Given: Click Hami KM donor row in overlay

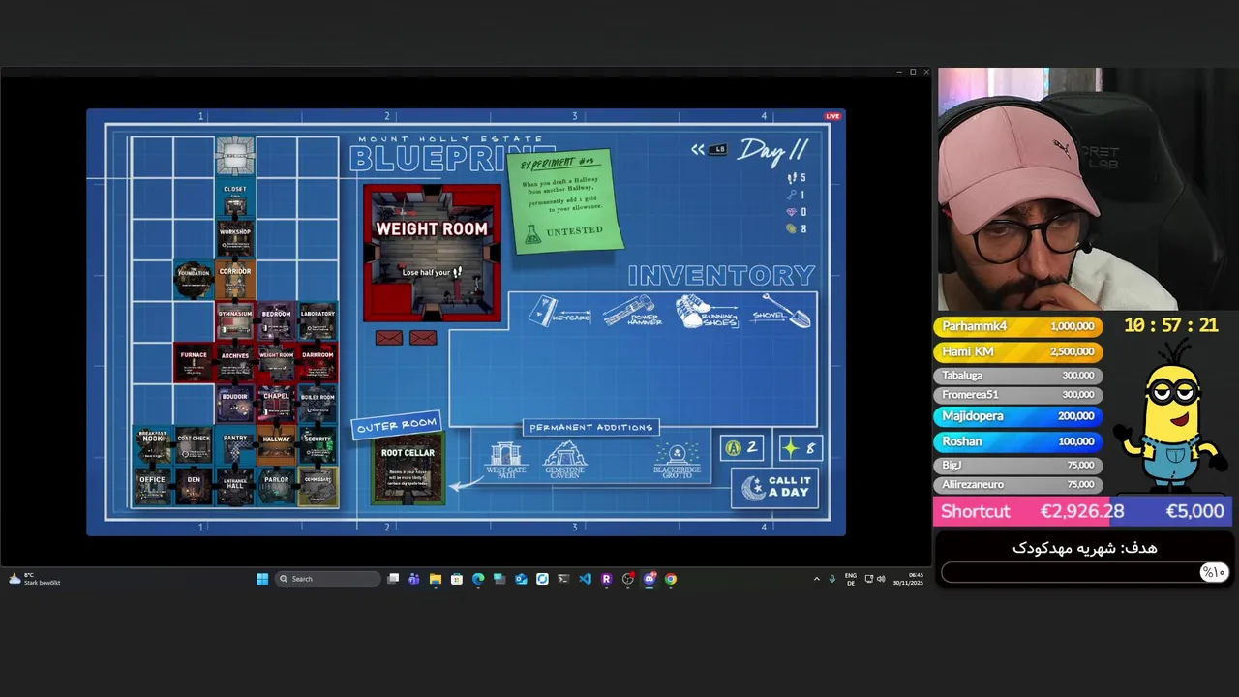Looking at the screenshot, I should [1016, 351].
